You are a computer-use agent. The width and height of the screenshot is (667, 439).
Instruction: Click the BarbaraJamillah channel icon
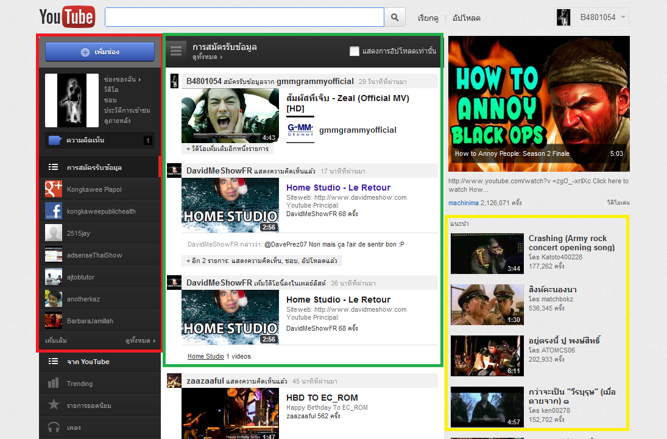[x=54, y=321]
